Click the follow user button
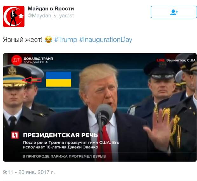The image size is (197, 181). 174,12
